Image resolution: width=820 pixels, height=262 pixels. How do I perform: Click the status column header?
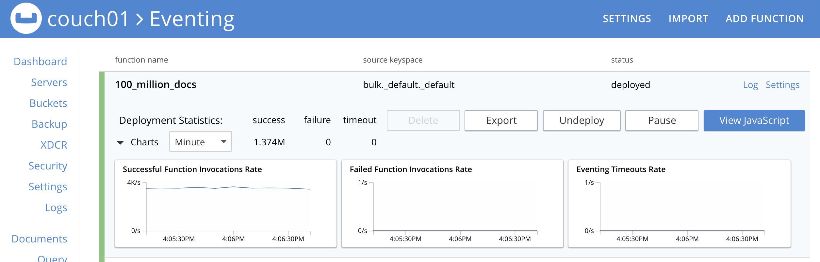tap(622, 60)
